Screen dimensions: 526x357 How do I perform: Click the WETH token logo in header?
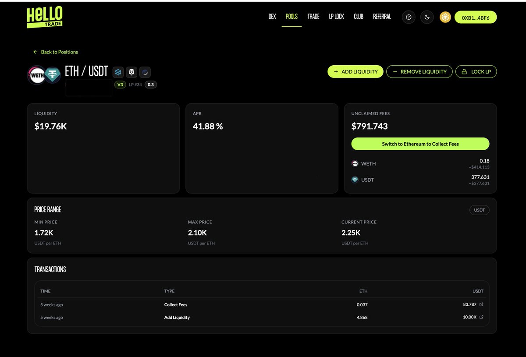coord(37,75)
